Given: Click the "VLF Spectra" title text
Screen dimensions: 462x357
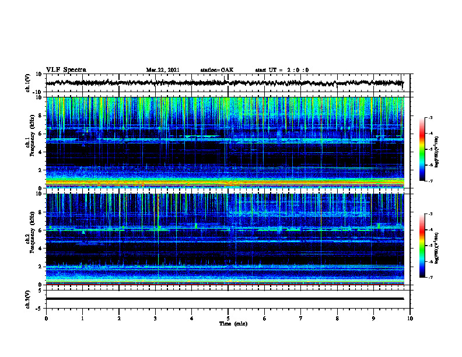Looking at the screenshot, I should 66,70.
